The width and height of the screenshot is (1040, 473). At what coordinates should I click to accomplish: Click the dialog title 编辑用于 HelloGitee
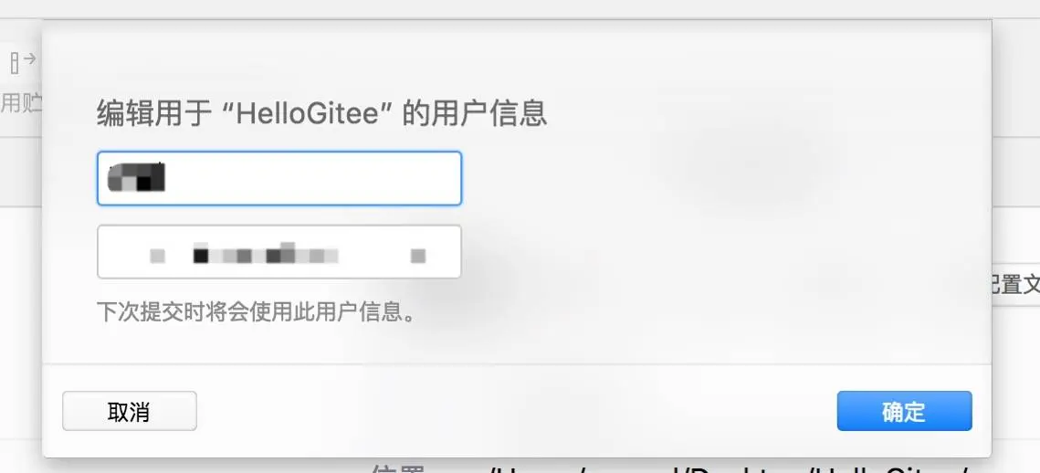tap(321, 113)
